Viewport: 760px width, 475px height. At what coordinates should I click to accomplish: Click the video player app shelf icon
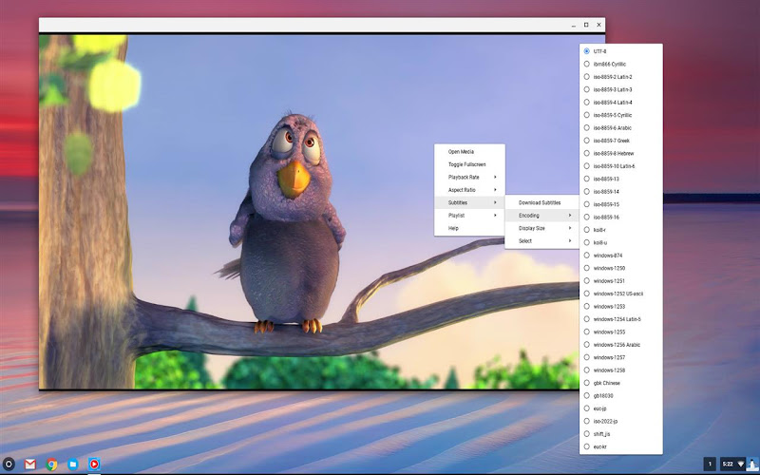94,465
